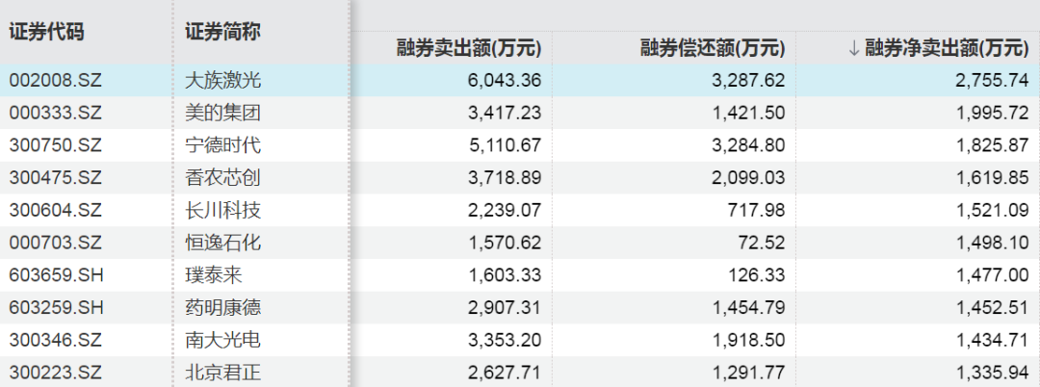Select stock code 300604.SZ

click(55, 211)
